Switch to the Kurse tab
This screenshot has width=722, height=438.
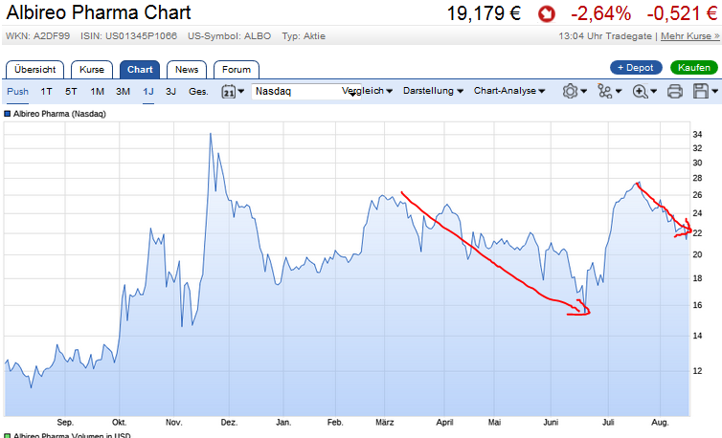click(x=92, y=70)
